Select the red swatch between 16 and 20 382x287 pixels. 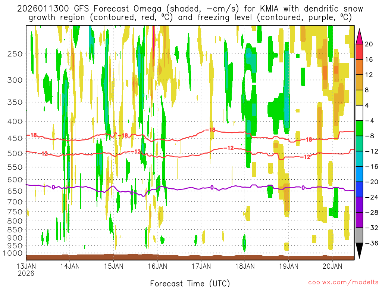pos(360,52)
